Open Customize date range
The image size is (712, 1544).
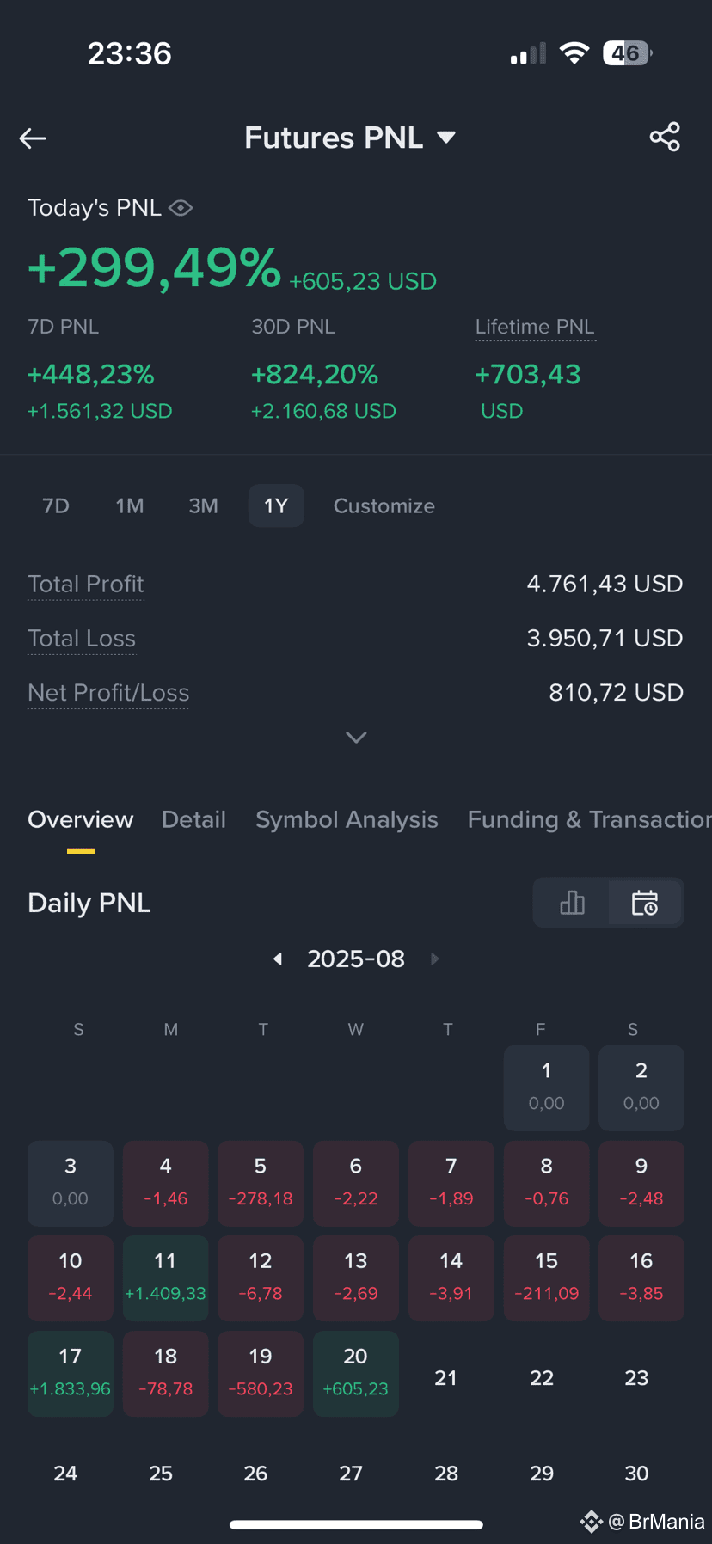pos(384,505)
